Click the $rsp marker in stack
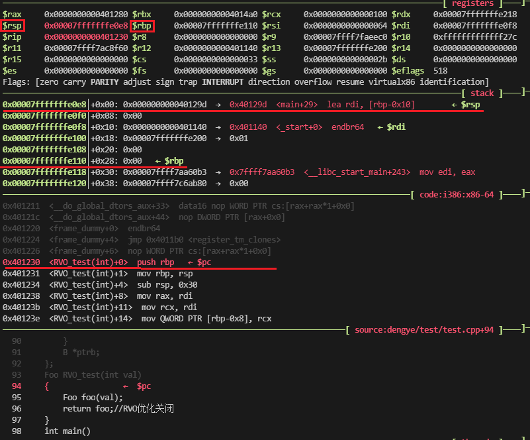Image resolution: width=530 pixels, height=440 pixels. [470, 105]
